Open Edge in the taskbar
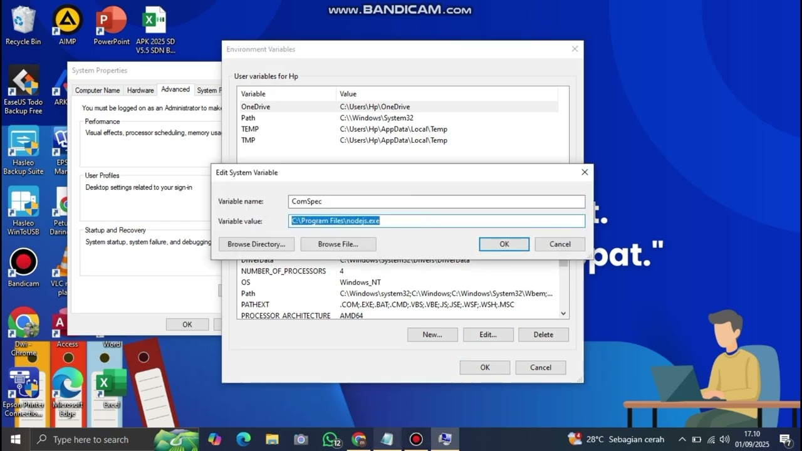The image size is (802, 451). coord(244,439)
